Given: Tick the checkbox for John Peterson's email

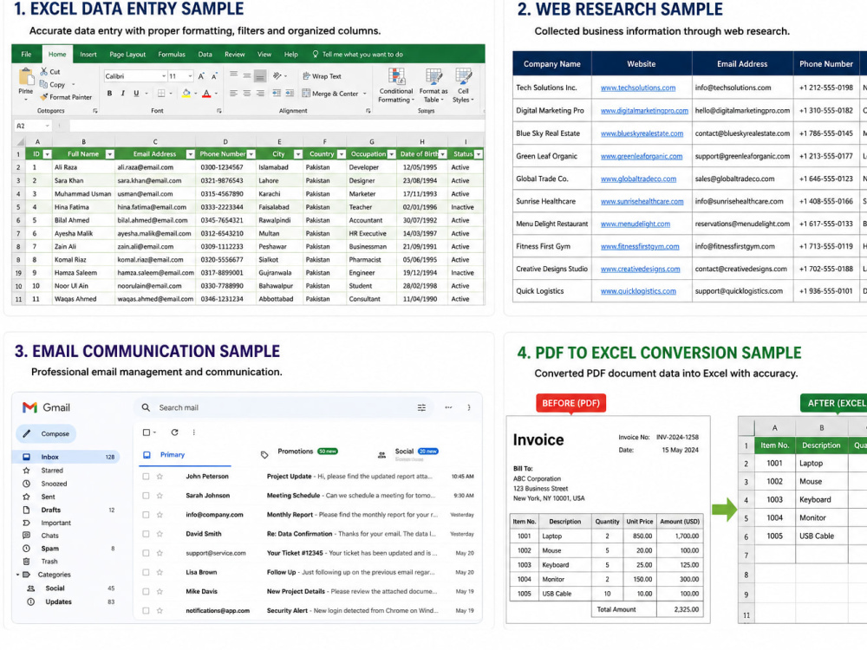Looking at the screenshot, I should pyautogui.click(x=146, y=476).
